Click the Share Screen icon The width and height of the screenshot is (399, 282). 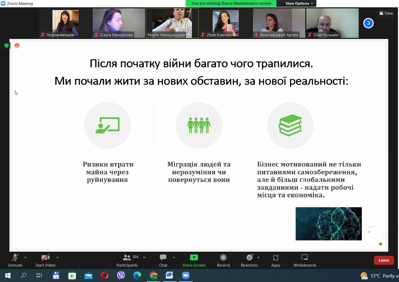click(x=194, y=257)
